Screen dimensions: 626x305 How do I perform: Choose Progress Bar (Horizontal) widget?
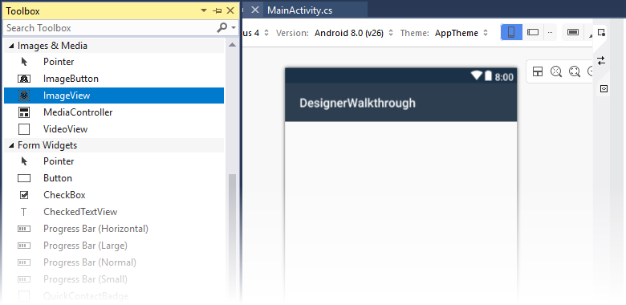coord(114,229)
